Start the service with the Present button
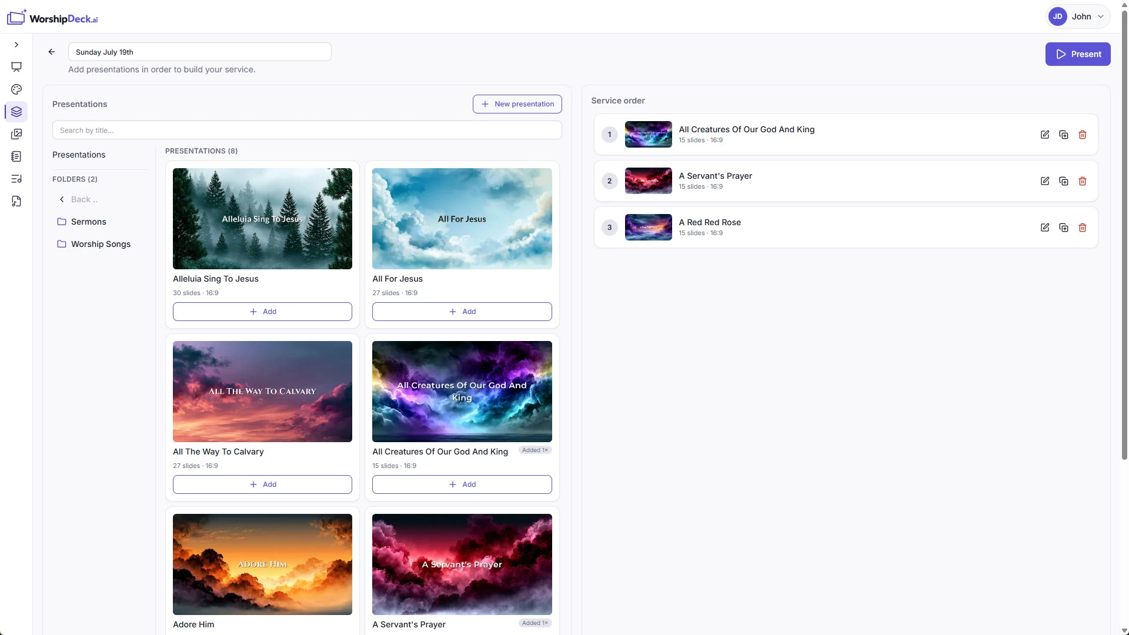 1078,54
